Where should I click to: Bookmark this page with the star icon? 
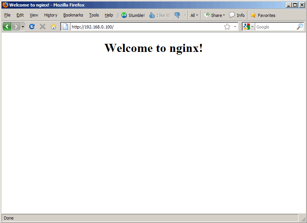pyautogui.click(x=227, y=27)
